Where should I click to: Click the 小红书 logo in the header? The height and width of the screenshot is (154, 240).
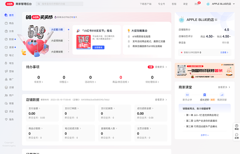point(9,4)
